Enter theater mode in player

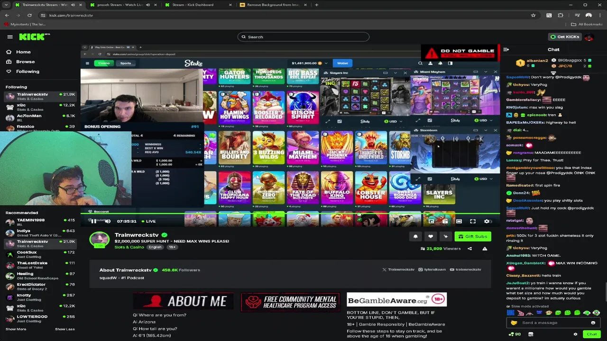coord(459,221)
